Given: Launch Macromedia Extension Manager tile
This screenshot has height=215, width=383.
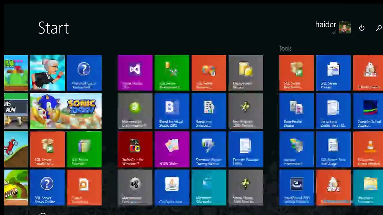Looking at the screenshot, I should (x=135, y=188).
